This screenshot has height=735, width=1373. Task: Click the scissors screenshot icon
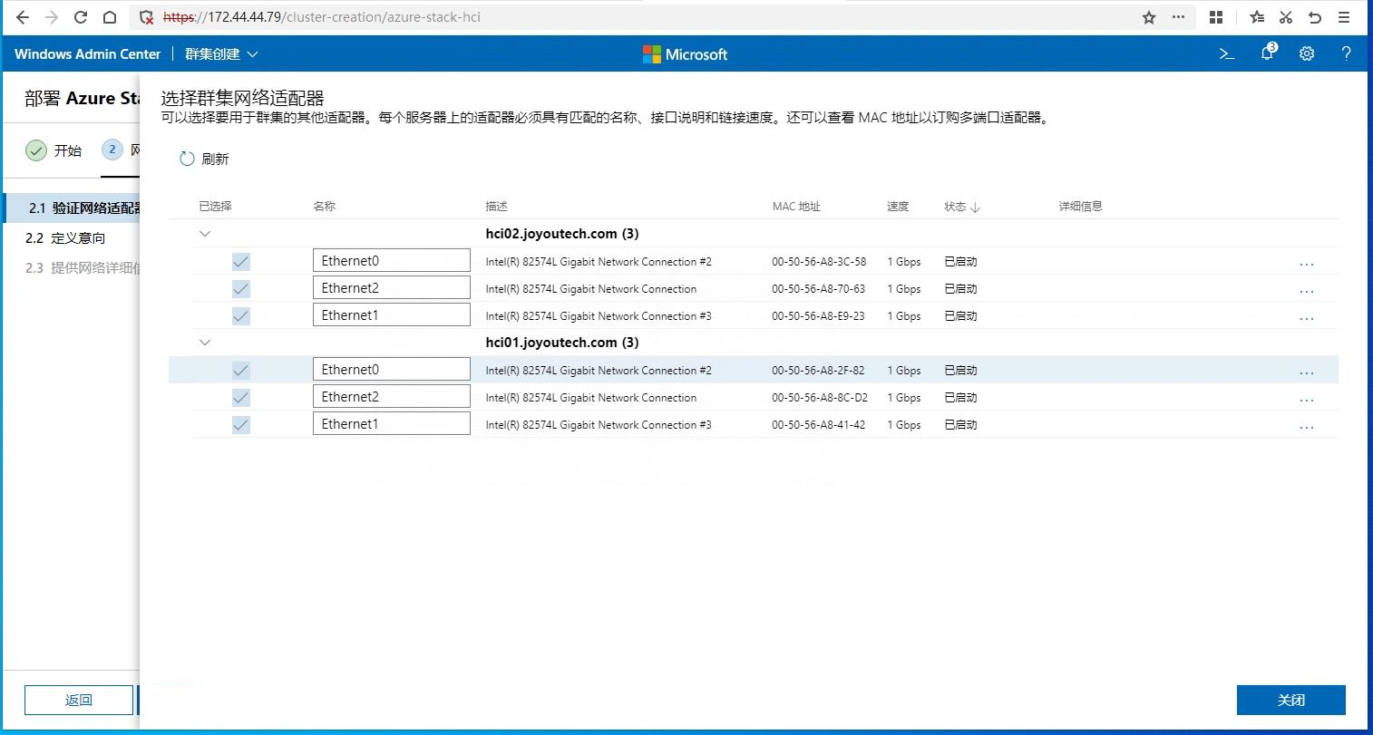[x=1285, y=17]
